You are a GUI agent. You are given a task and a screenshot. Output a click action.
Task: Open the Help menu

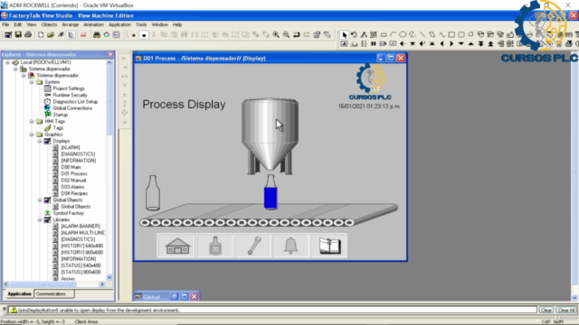click(177, 24)
